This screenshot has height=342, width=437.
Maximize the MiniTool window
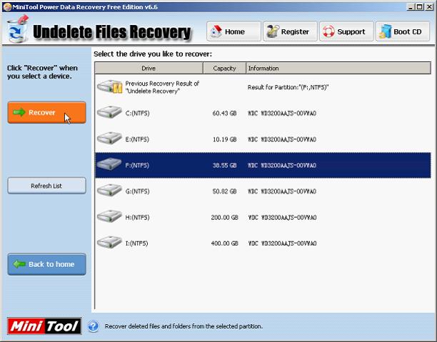point(419,7)
